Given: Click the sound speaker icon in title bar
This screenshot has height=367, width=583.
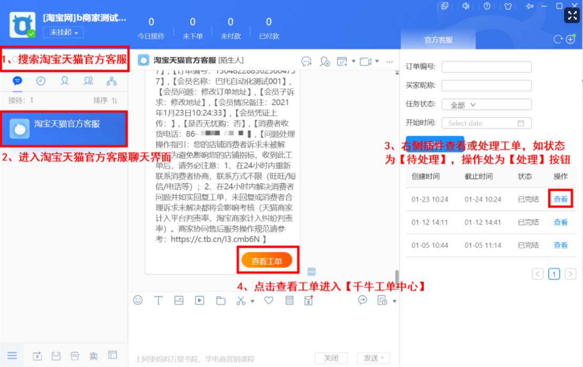Looking at the screenshot, I should pos(466,6).
